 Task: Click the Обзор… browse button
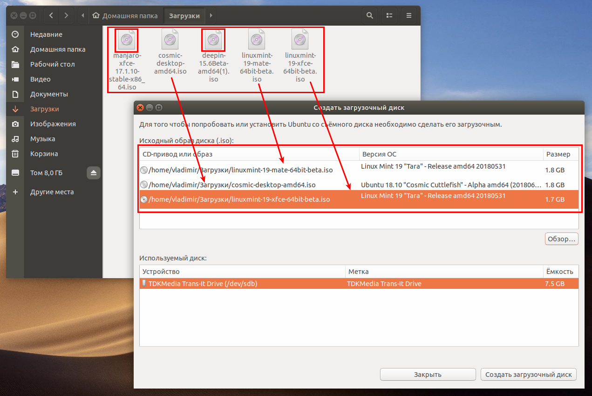pyautogui.click(x=562, y=239)
